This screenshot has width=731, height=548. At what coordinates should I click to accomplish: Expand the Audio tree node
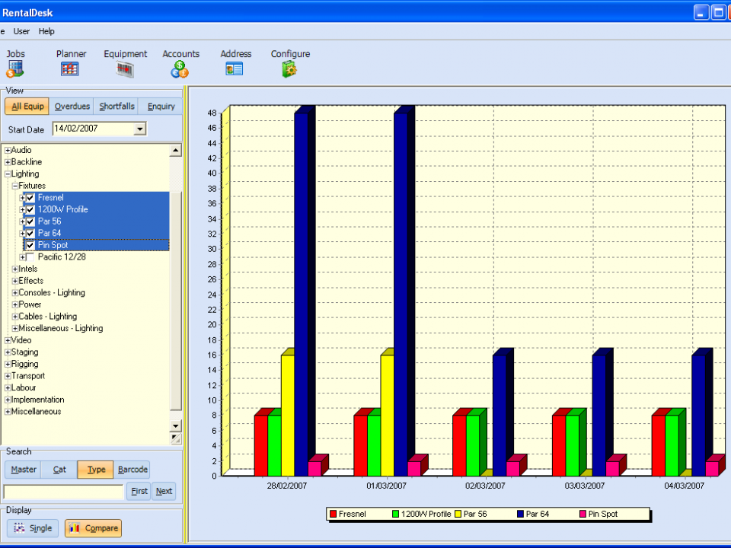coord(8,151)
